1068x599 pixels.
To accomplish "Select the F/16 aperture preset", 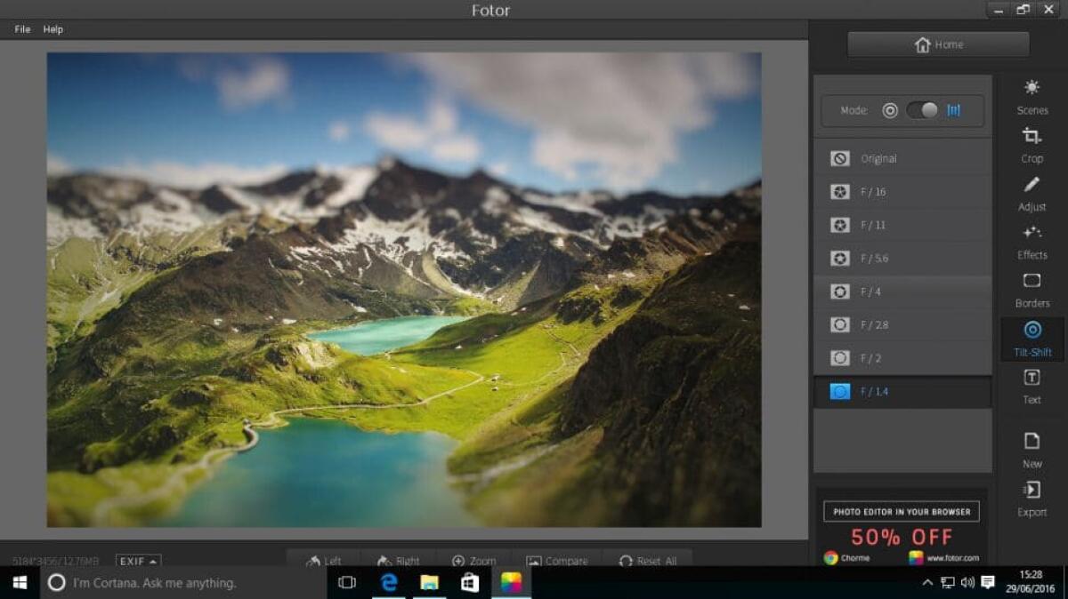I will [902, 191].
